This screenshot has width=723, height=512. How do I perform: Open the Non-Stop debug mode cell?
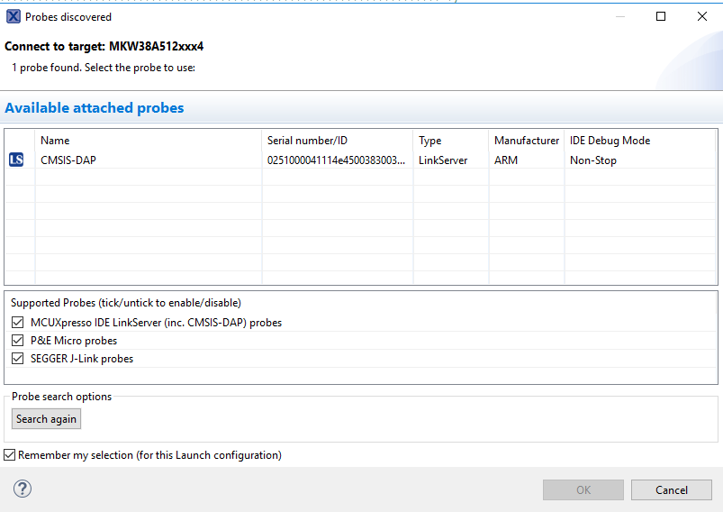(592, 160)
